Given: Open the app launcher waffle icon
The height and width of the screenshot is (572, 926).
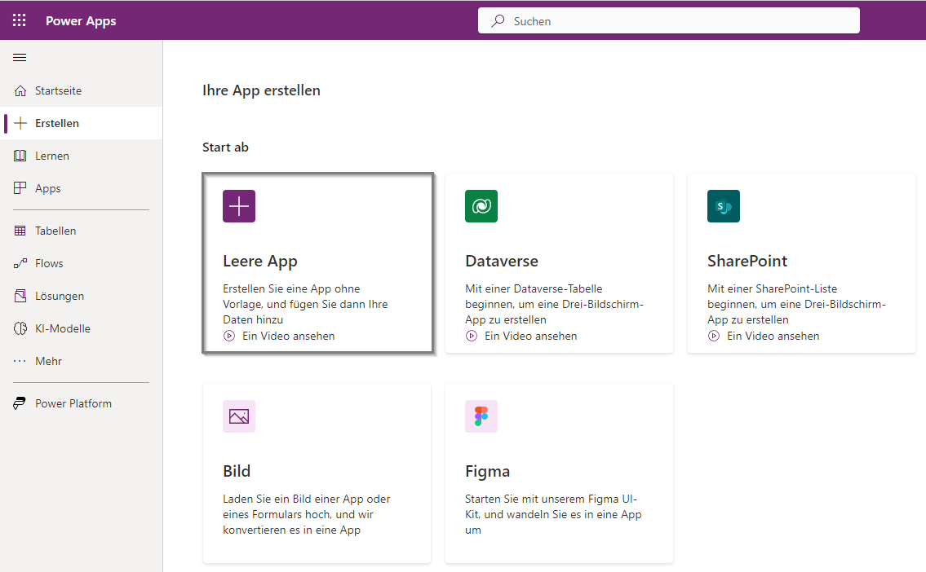Looking at the screenshot, I should click(x=19, y=20).
